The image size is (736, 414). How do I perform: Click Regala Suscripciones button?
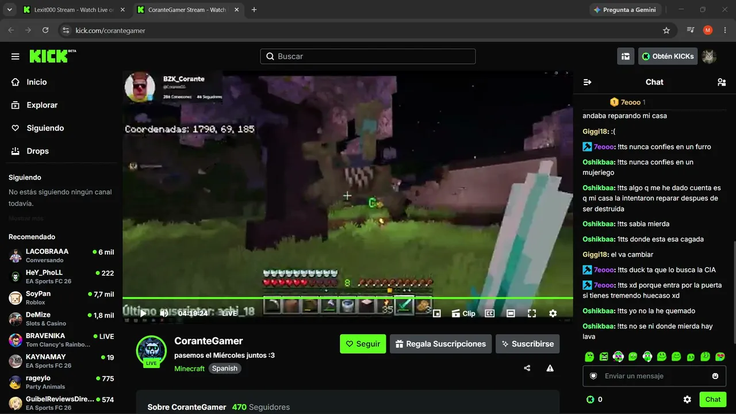click(x=440, y=344)
